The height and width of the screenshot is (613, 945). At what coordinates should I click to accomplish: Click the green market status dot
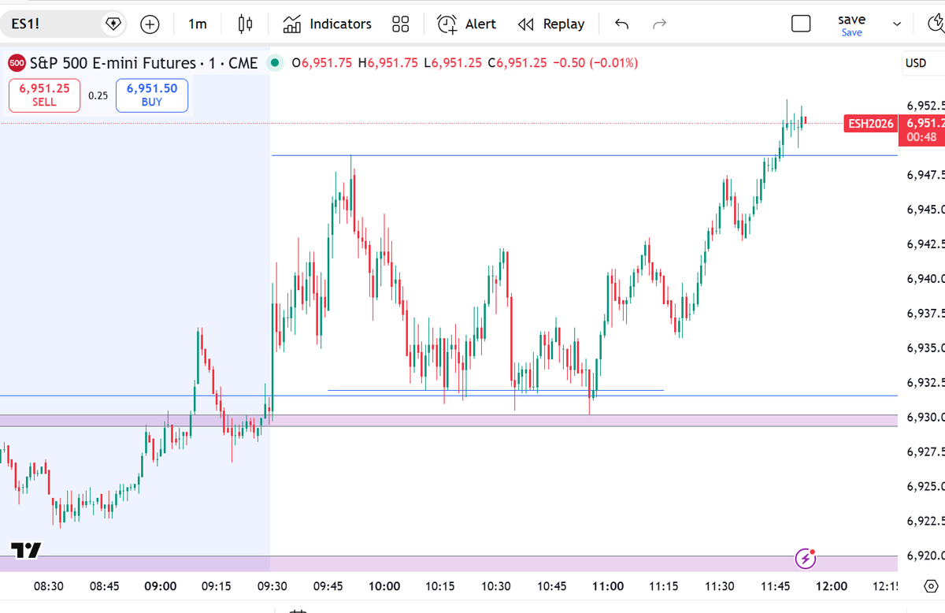tap(275, 63)
